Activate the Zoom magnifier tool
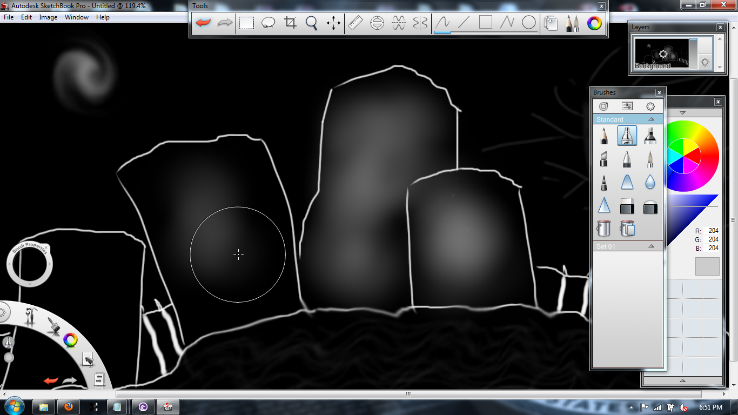The image size is (738, 415). [x=311, y=23]
